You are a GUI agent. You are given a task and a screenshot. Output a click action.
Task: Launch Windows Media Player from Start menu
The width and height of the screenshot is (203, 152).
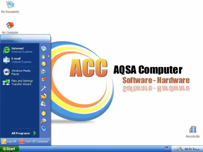(20, 72)
